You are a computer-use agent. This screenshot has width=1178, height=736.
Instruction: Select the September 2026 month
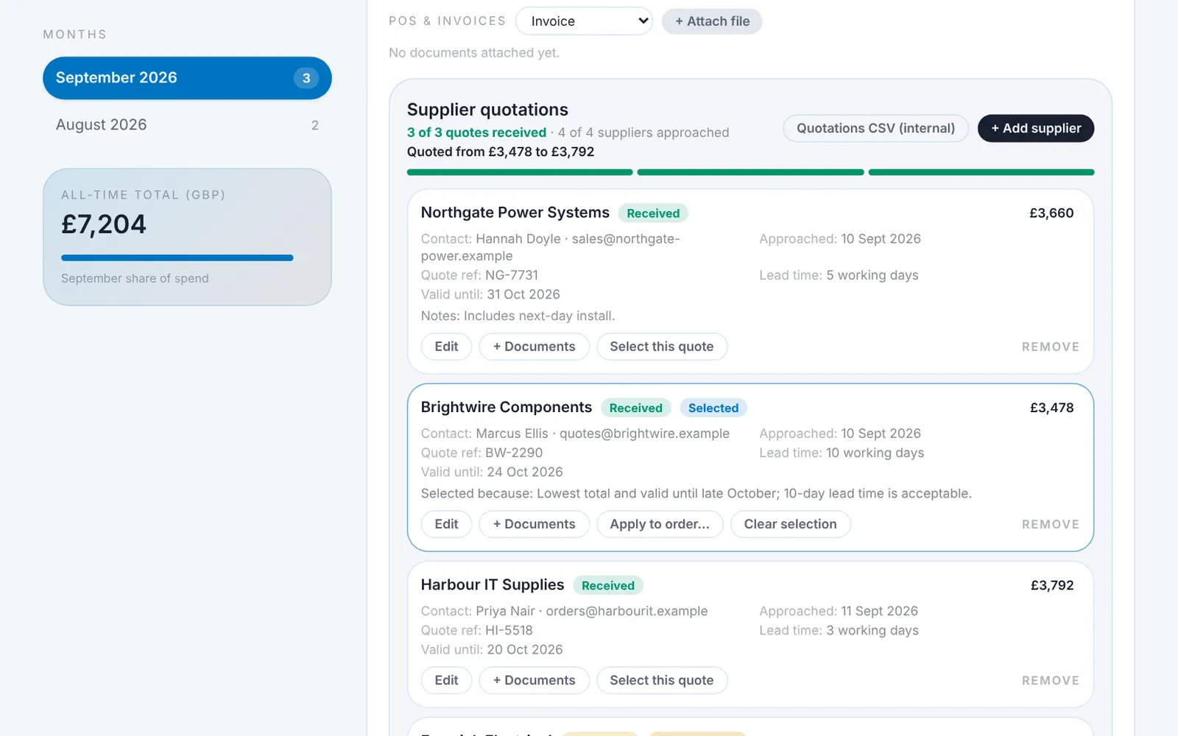(x=187, y=78)
